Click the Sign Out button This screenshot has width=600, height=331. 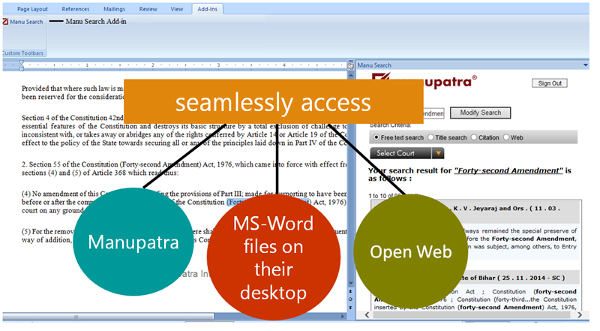[x=550, y=83]
